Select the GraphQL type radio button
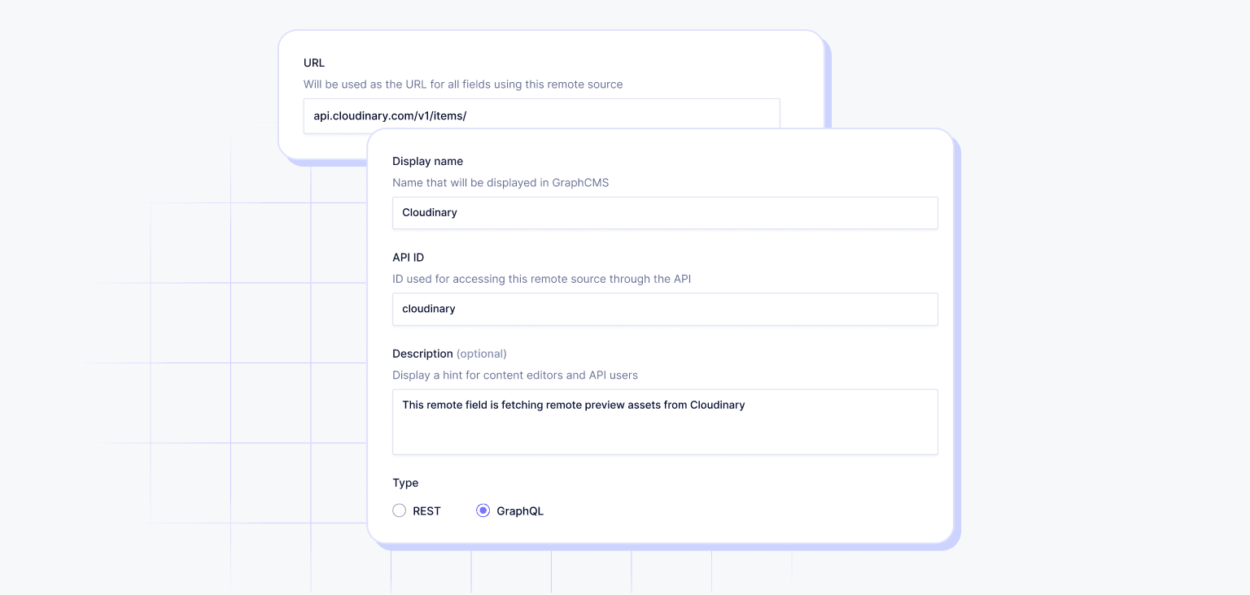The image size is (1250, 595). (483, 510)
